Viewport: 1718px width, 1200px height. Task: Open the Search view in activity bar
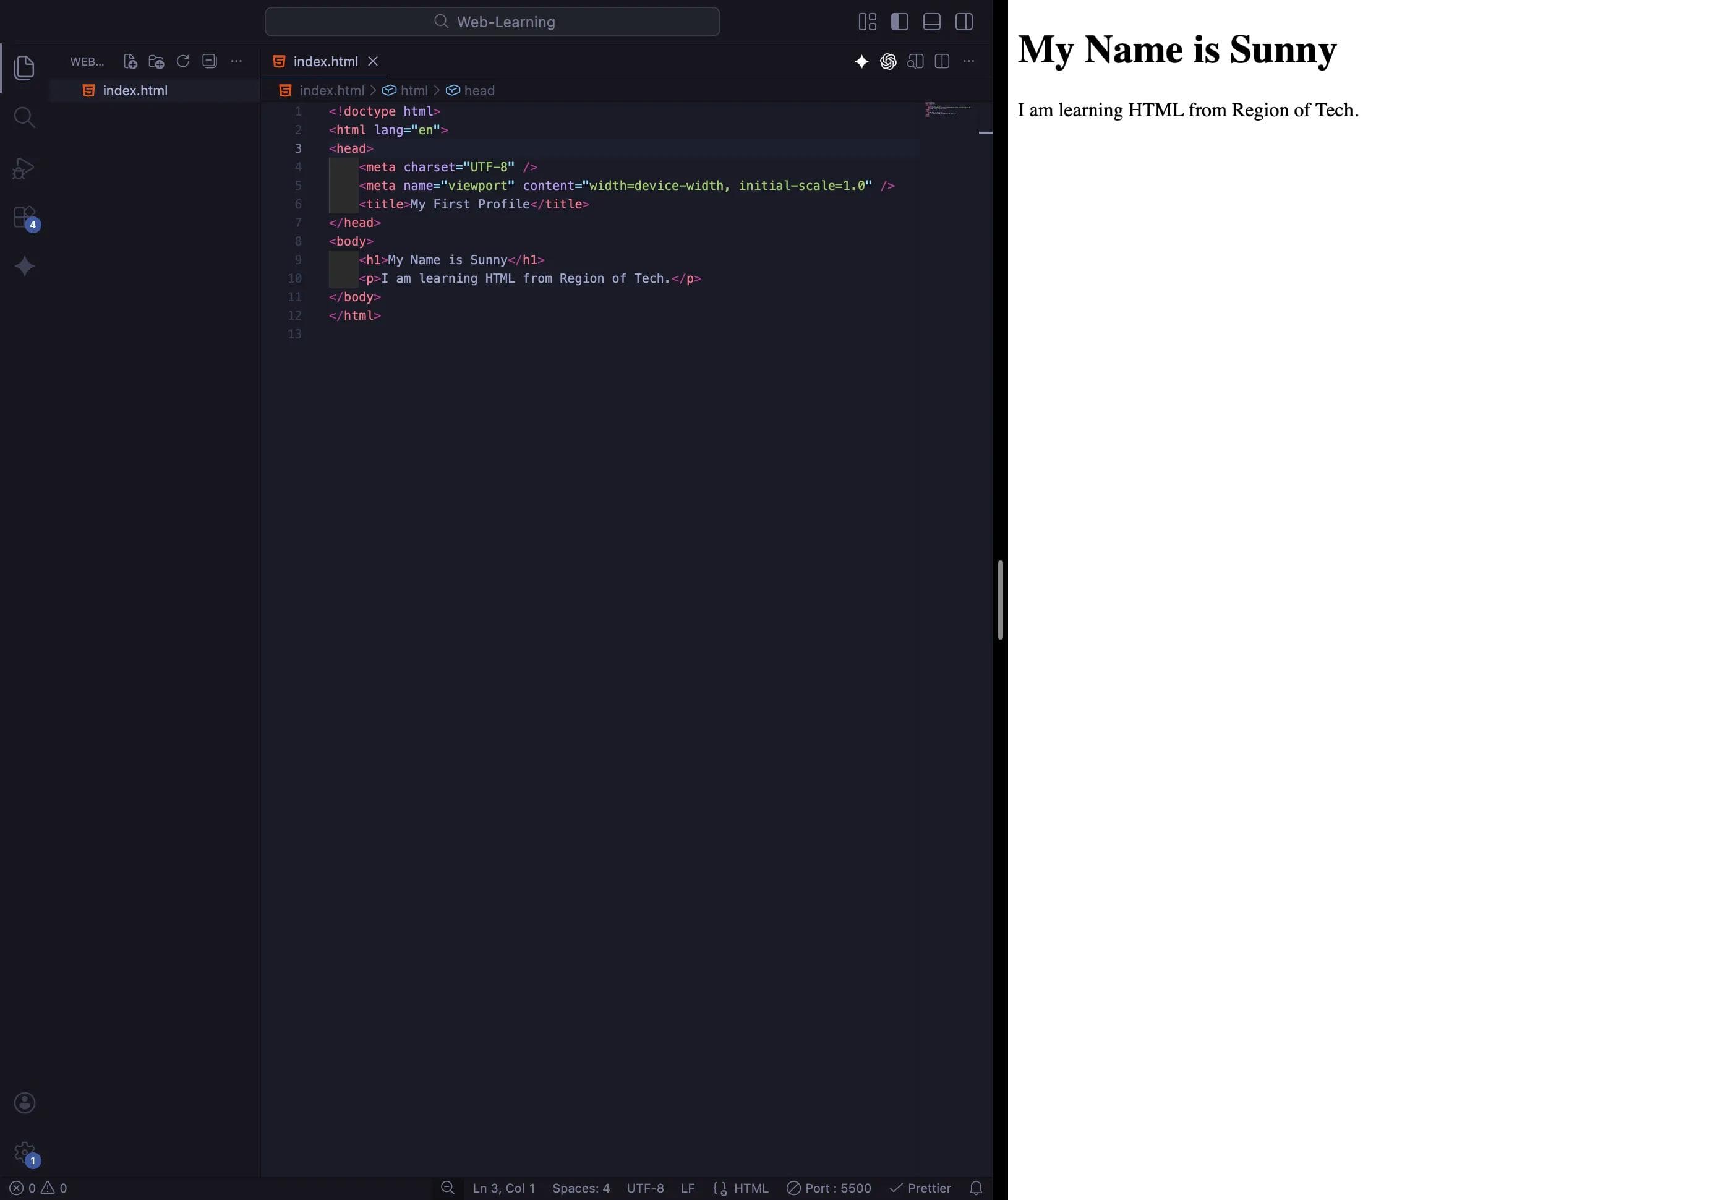24,118
